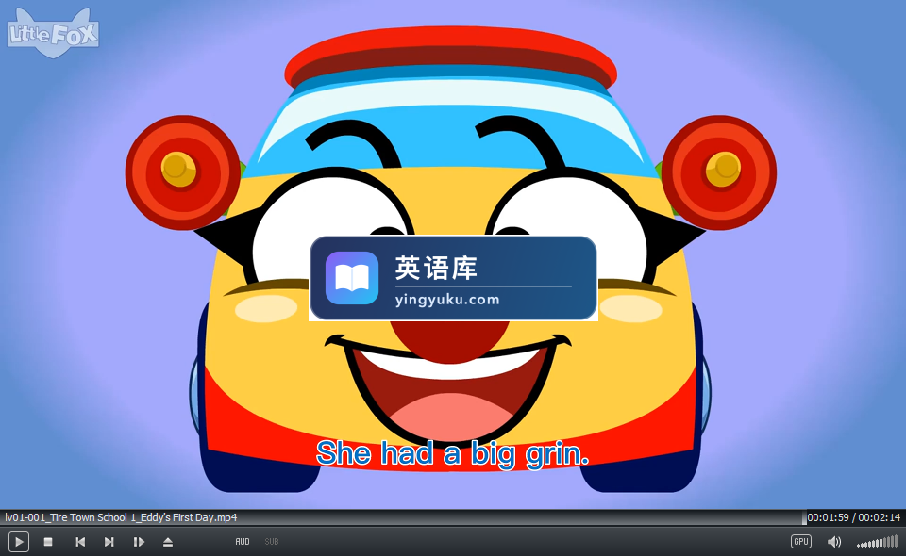This screenshot has height=556, width=906.
Task: Open the SUB subtitle selector
Action: (272, 542)
